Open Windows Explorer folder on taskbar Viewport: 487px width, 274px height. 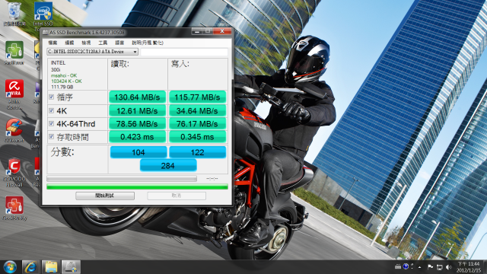coord(51,267)
